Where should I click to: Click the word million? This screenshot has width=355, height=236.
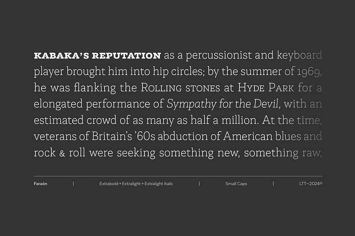(x=240, y=120)
